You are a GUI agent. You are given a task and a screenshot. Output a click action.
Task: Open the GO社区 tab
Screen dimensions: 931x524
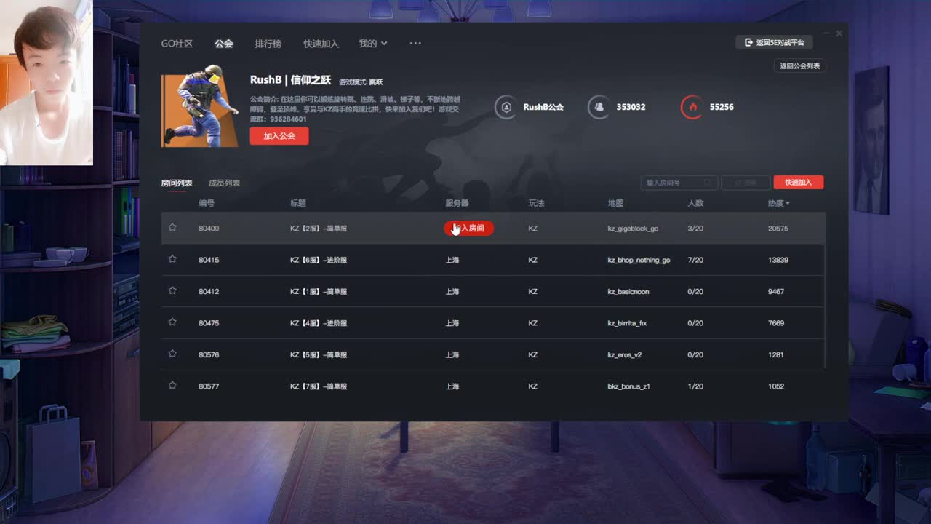(x=177, y=44)
